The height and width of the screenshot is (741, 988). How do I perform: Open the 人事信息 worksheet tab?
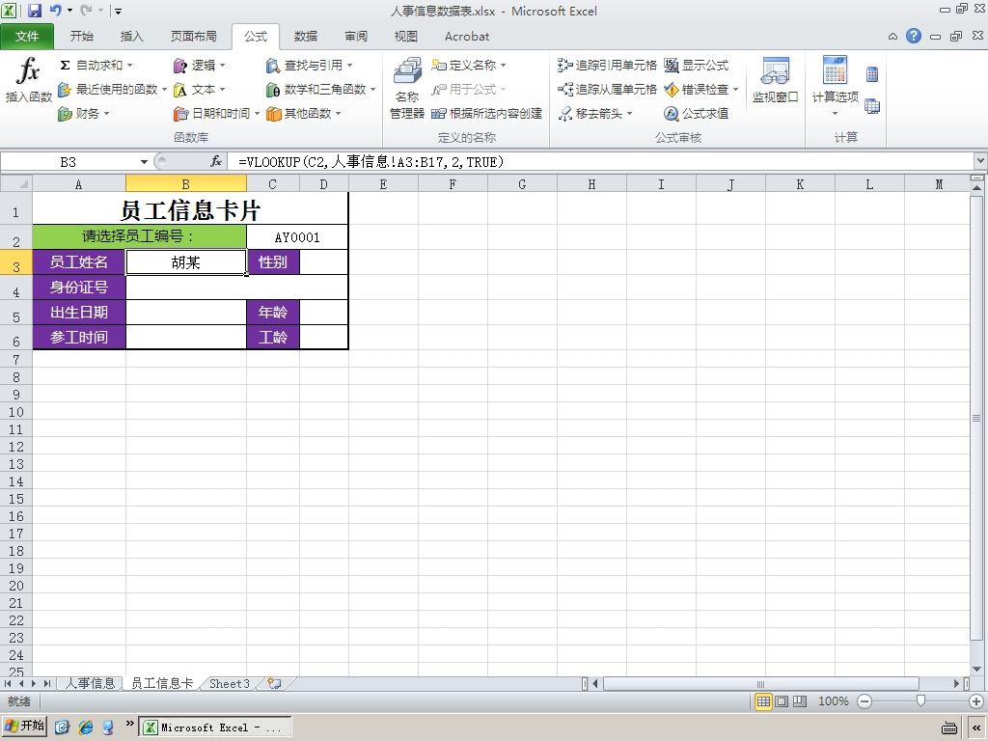coord(90,683)
